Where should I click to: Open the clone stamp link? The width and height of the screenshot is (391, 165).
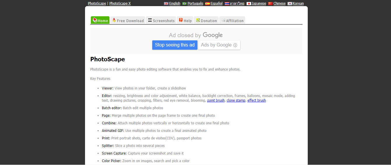pyautogui.click(x=236, y=101)
